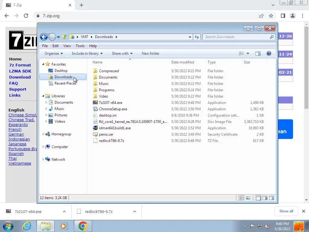
Task: Select the 7z2107-x64.exe file icon
Action: pos(95,103)
